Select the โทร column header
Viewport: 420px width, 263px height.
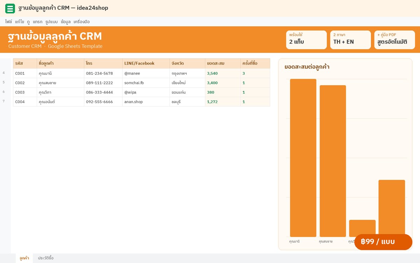point(103,63)
